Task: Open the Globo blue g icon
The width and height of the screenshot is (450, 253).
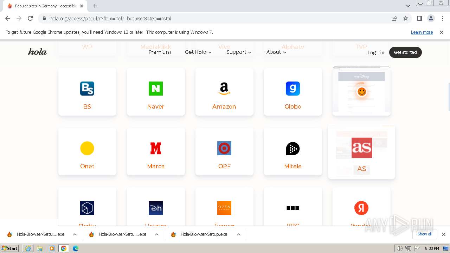Action: [292, 89]
